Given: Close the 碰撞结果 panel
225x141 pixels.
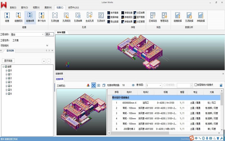Looking at the screenshot, I should point(223,74).
